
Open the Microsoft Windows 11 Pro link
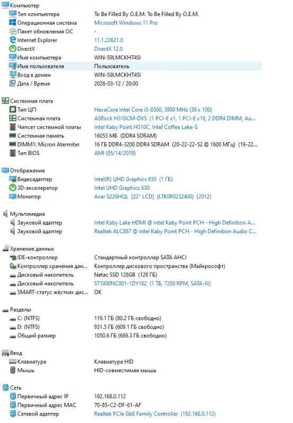126,23
